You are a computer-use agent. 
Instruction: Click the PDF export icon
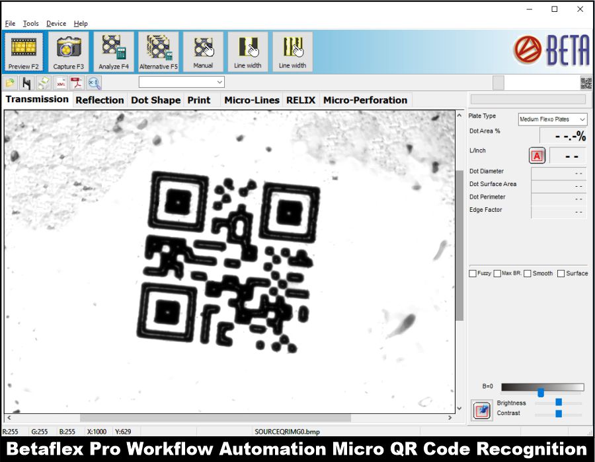[x=77, y=82]
